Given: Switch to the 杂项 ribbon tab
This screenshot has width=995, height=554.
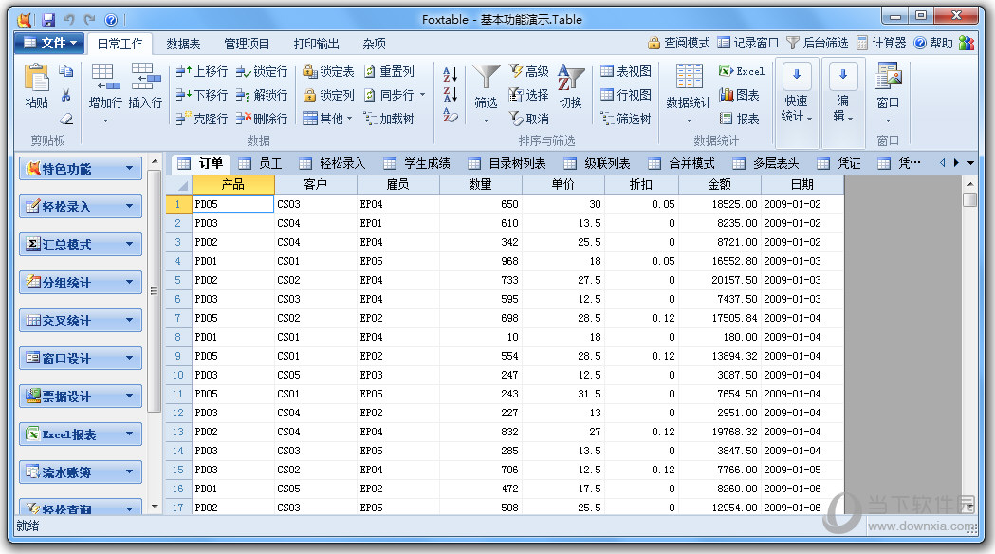Looking at the screenshot, I should pos(375,43).
